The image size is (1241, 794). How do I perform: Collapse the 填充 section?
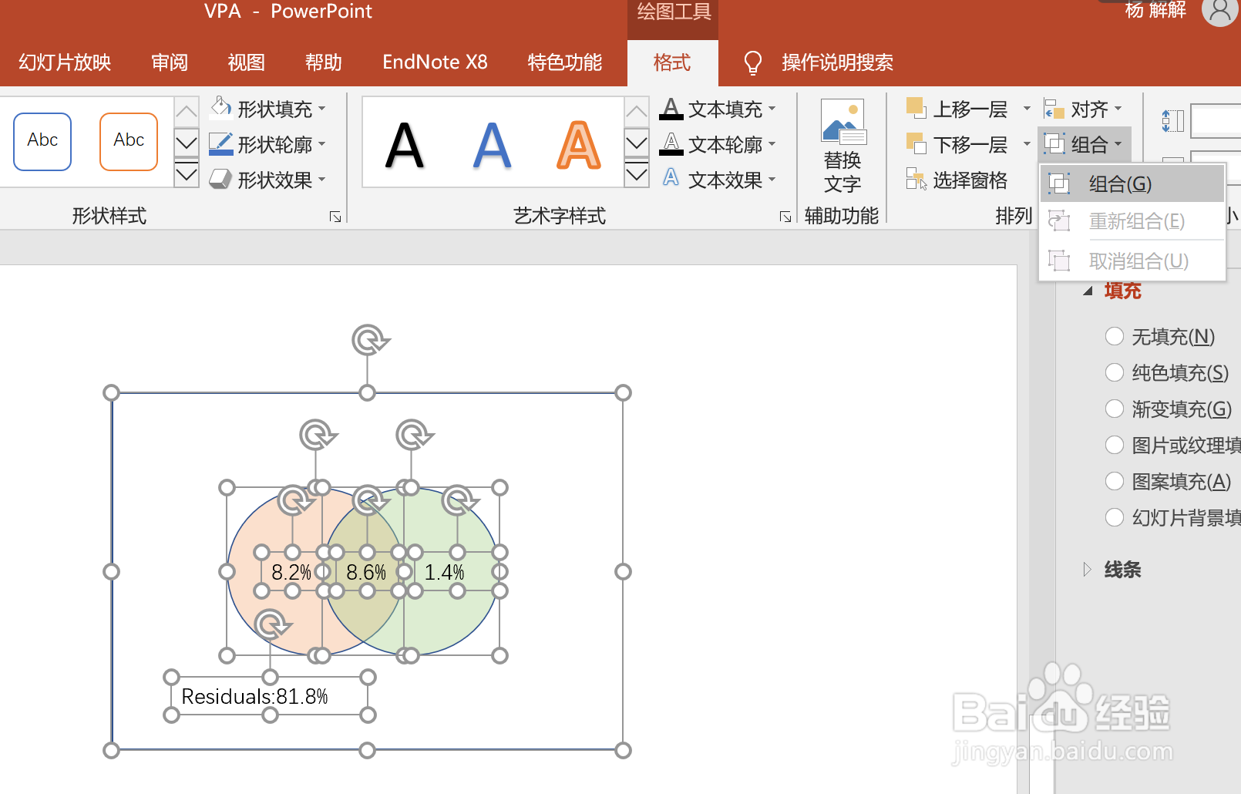(x=1088, y=291)
